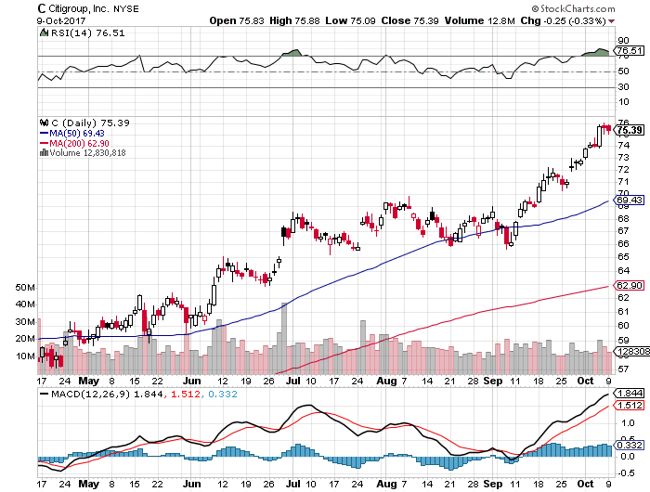Click the '57' price axis label

click(x=623, y=369)
